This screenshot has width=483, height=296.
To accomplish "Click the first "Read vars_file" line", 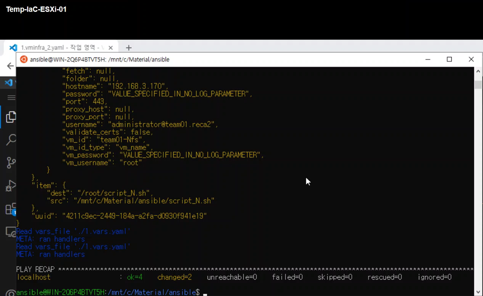I will pos(73,231).
